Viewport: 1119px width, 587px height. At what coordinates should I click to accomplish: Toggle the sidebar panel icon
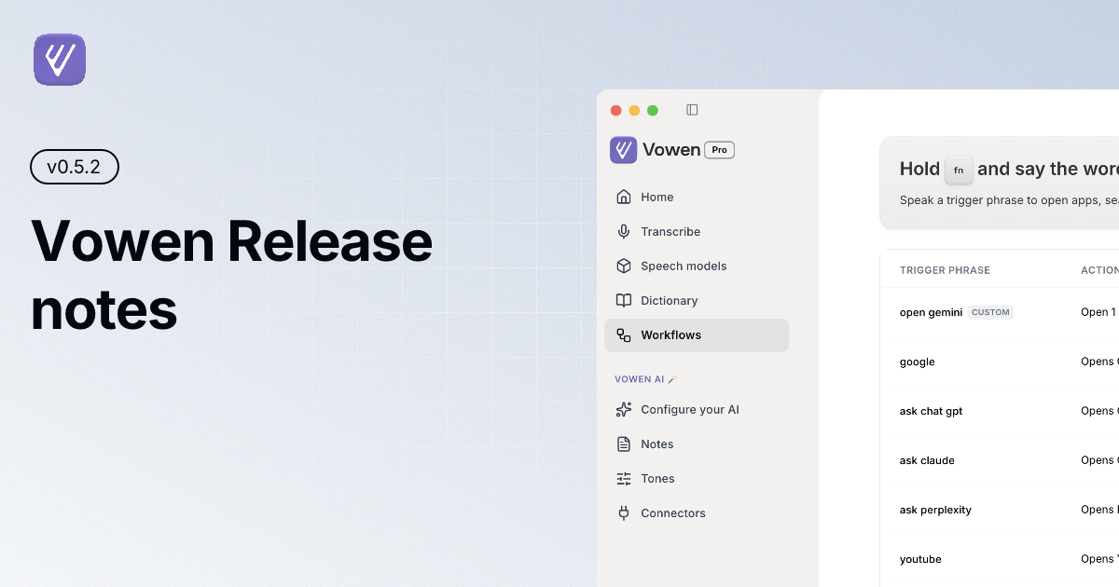pos(692,110)
